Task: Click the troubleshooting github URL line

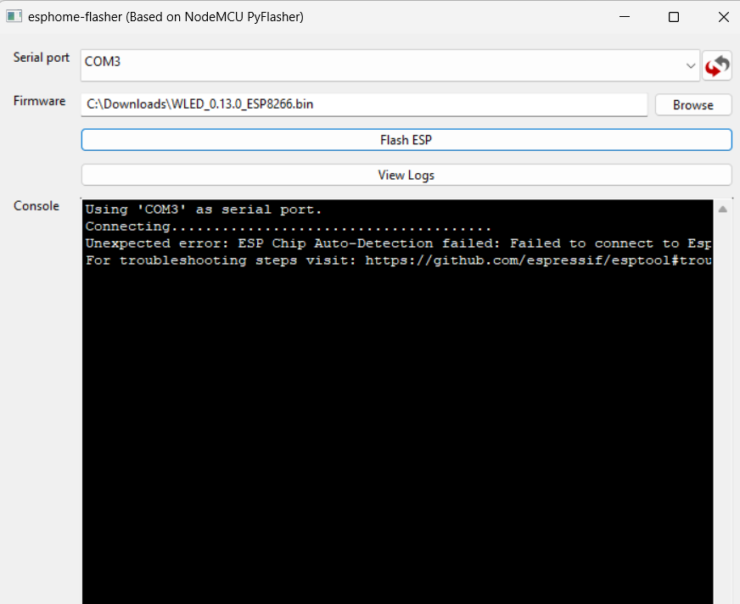Action: point(398,260)
